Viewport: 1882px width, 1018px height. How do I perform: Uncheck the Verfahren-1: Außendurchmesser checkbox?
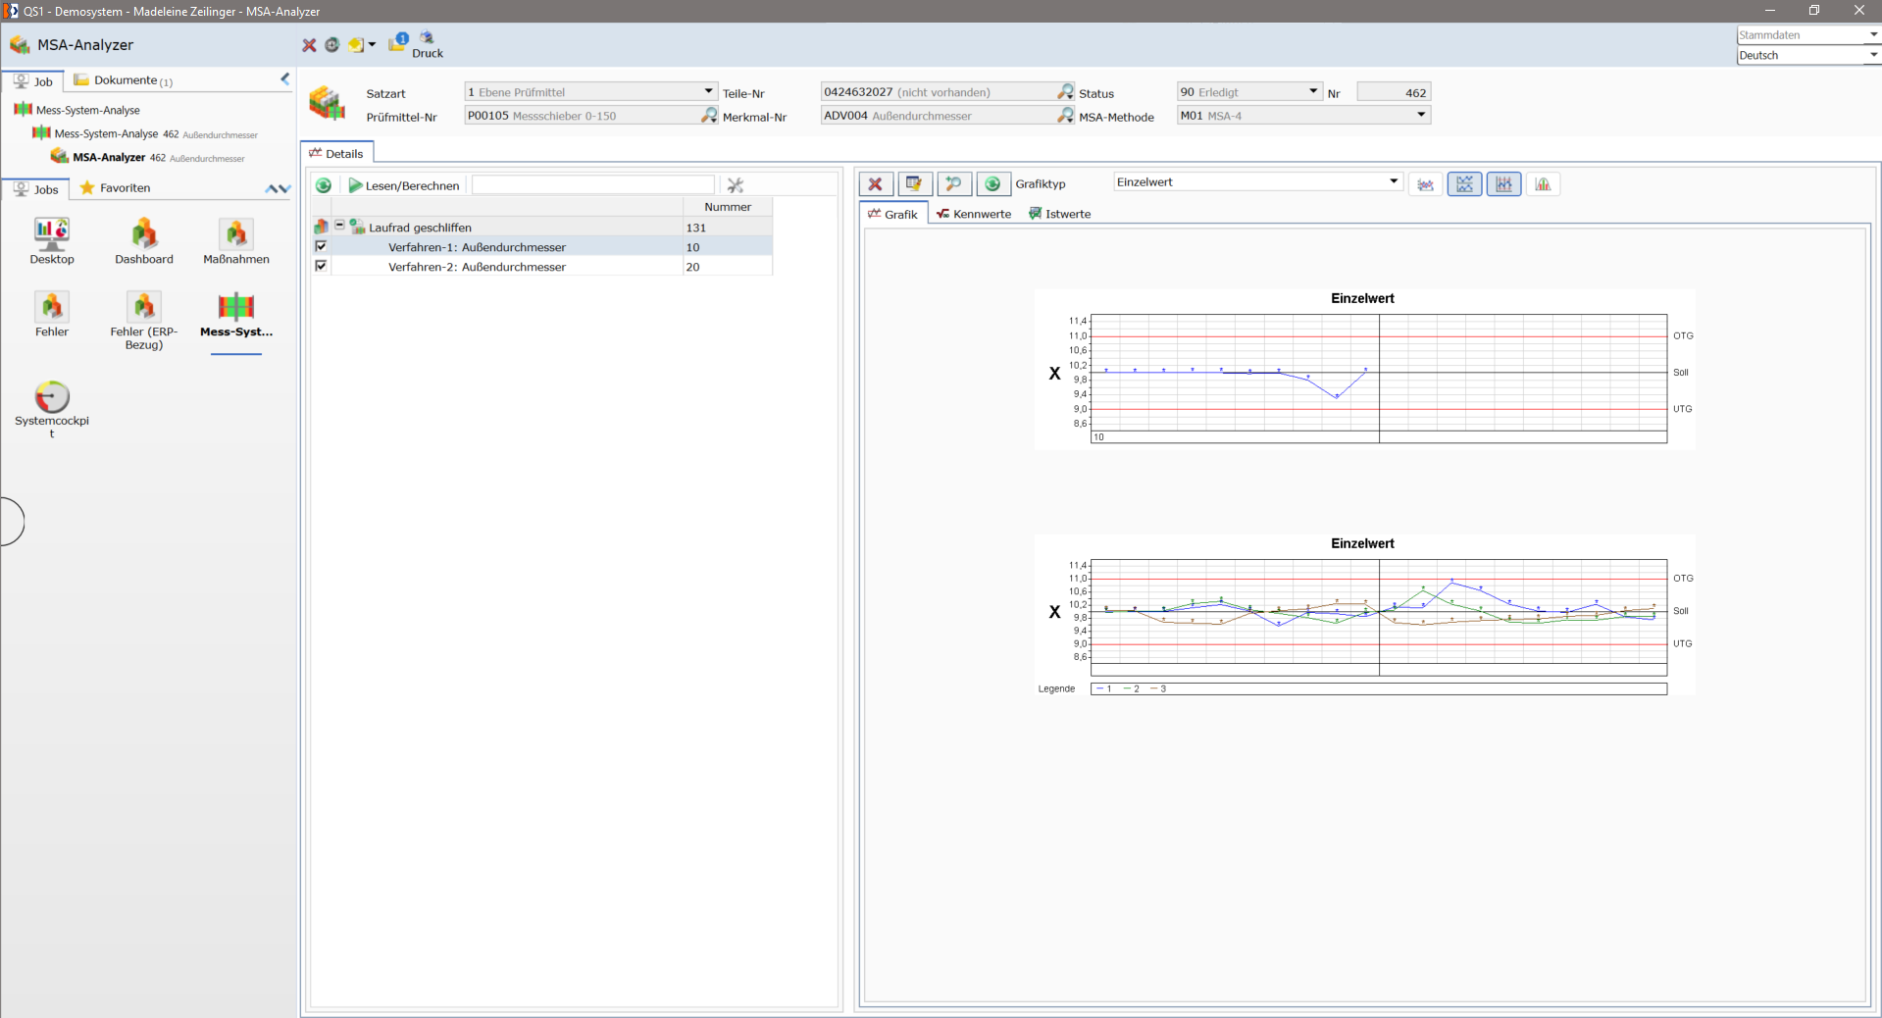coord(321,246)
